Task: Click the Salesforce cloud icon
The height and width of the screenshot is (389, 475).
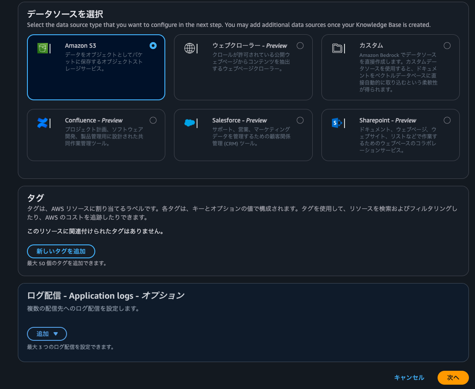Action: coord(190,123)
